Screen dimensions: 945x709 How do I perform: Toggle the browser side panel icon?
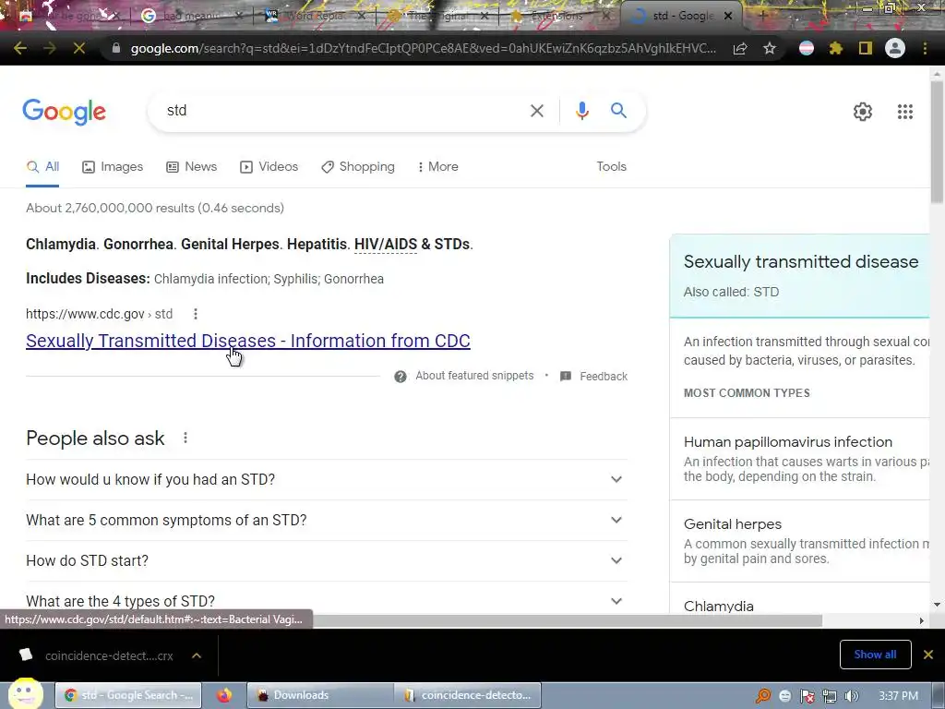click(866, 48)
